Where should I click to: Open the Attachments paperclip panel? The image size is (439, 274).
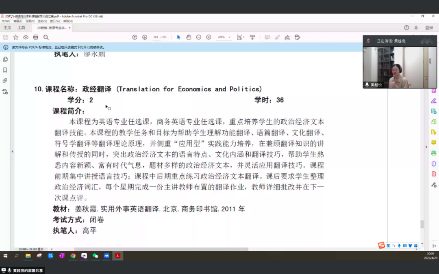click(x=5, y=80)
